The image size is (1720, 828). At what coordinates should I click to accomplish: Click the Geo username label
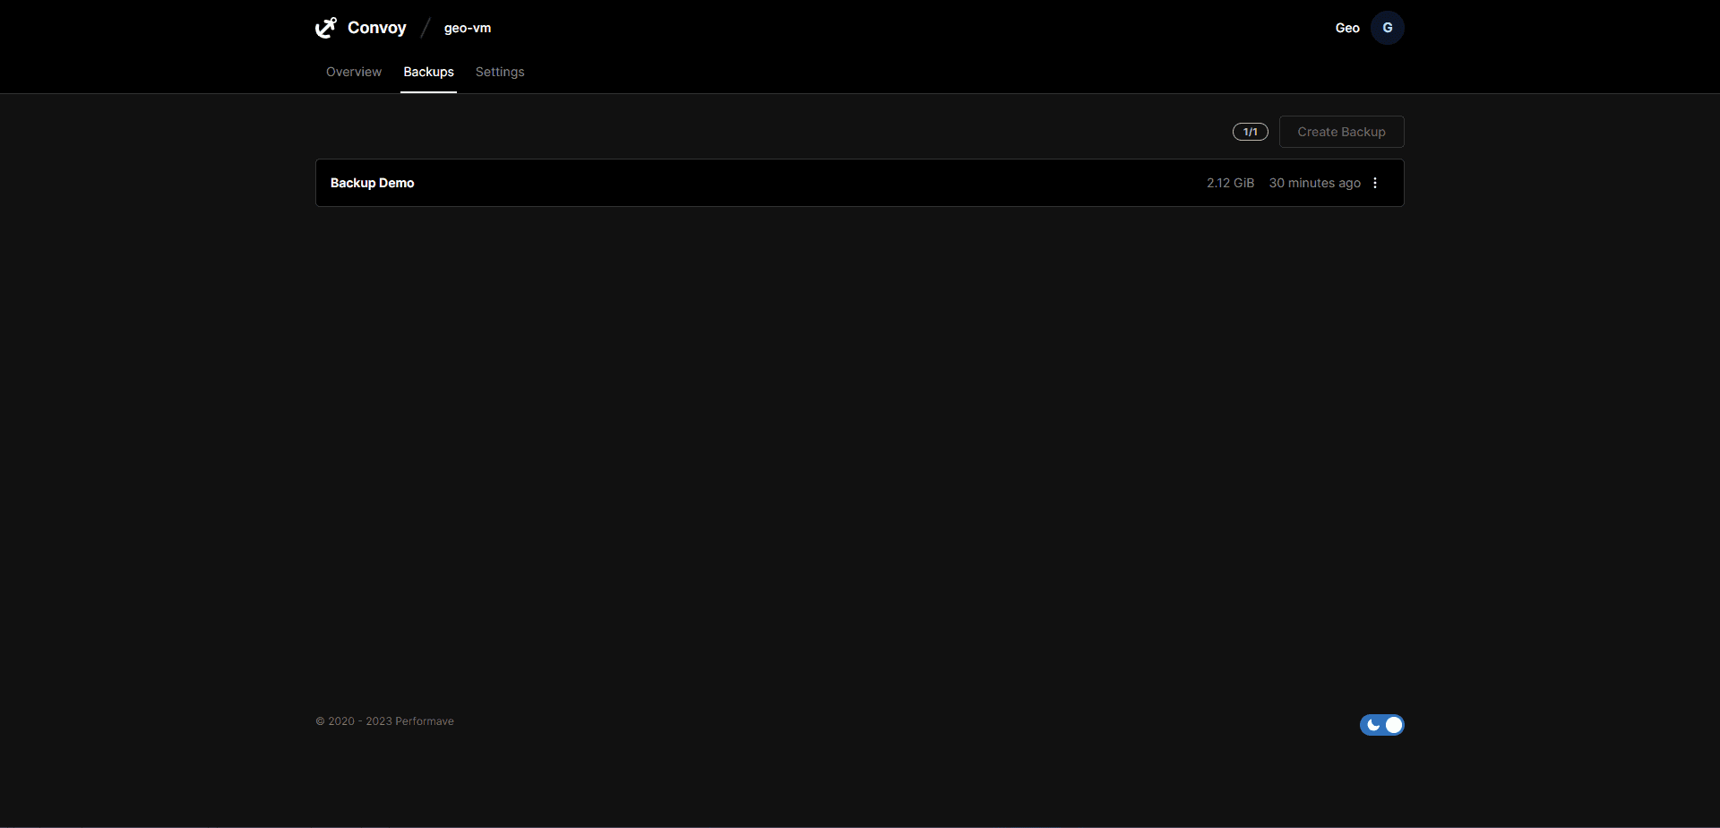pyautogui.click(x=1347, y=28)
